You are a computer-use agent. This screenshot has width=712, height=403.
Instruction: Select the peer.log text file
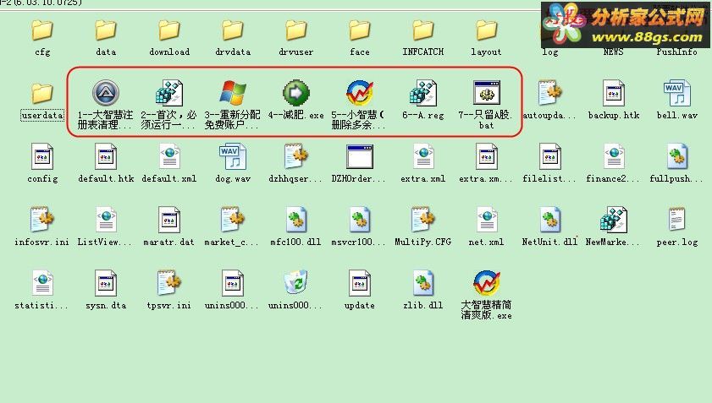tap(677, 220)
